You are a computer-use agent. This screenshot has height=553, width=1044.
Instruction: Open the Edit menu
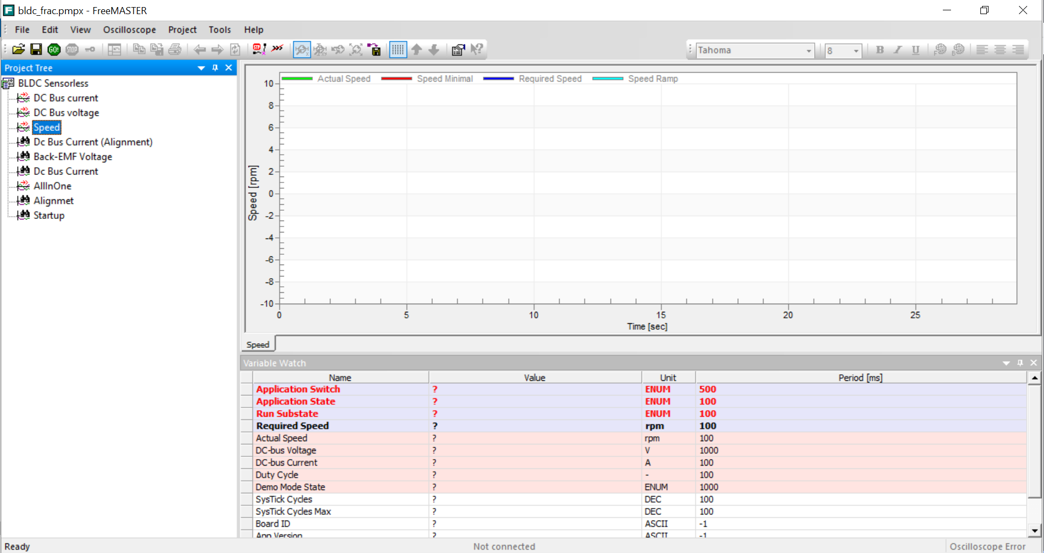click(x=50, y=30)
